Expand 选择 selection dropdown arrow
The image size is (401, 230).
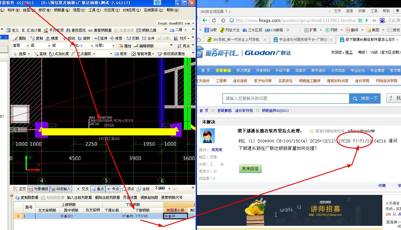point(29,54)
